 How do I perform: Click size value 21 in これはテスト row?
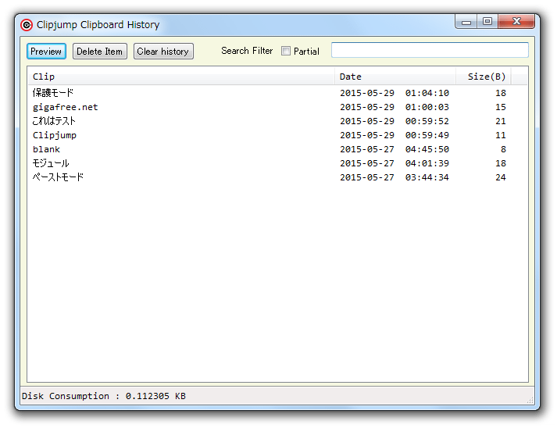tap(501, 121)
